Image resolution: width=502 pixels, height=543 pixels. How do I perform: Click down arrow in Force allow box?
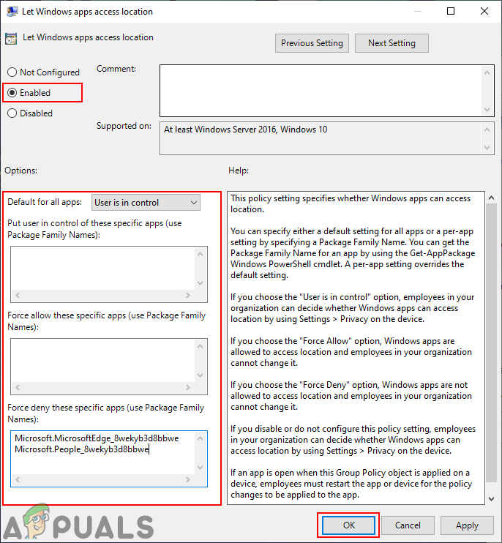point(200,375)
